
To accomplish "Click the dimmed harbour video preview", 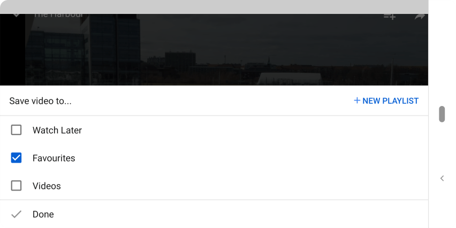I will 214,49.
